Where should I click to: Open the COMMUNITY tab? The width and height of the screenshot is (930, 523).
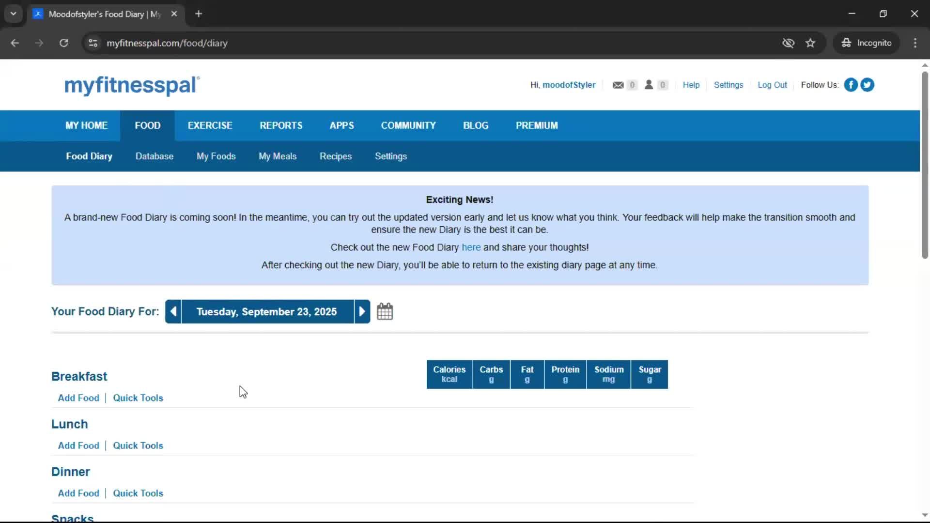(x=408, y=125)
